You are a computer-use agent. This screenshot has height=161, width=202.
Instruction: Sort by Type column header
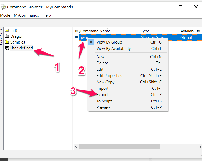pyautogui.click(x=159, y=31)
